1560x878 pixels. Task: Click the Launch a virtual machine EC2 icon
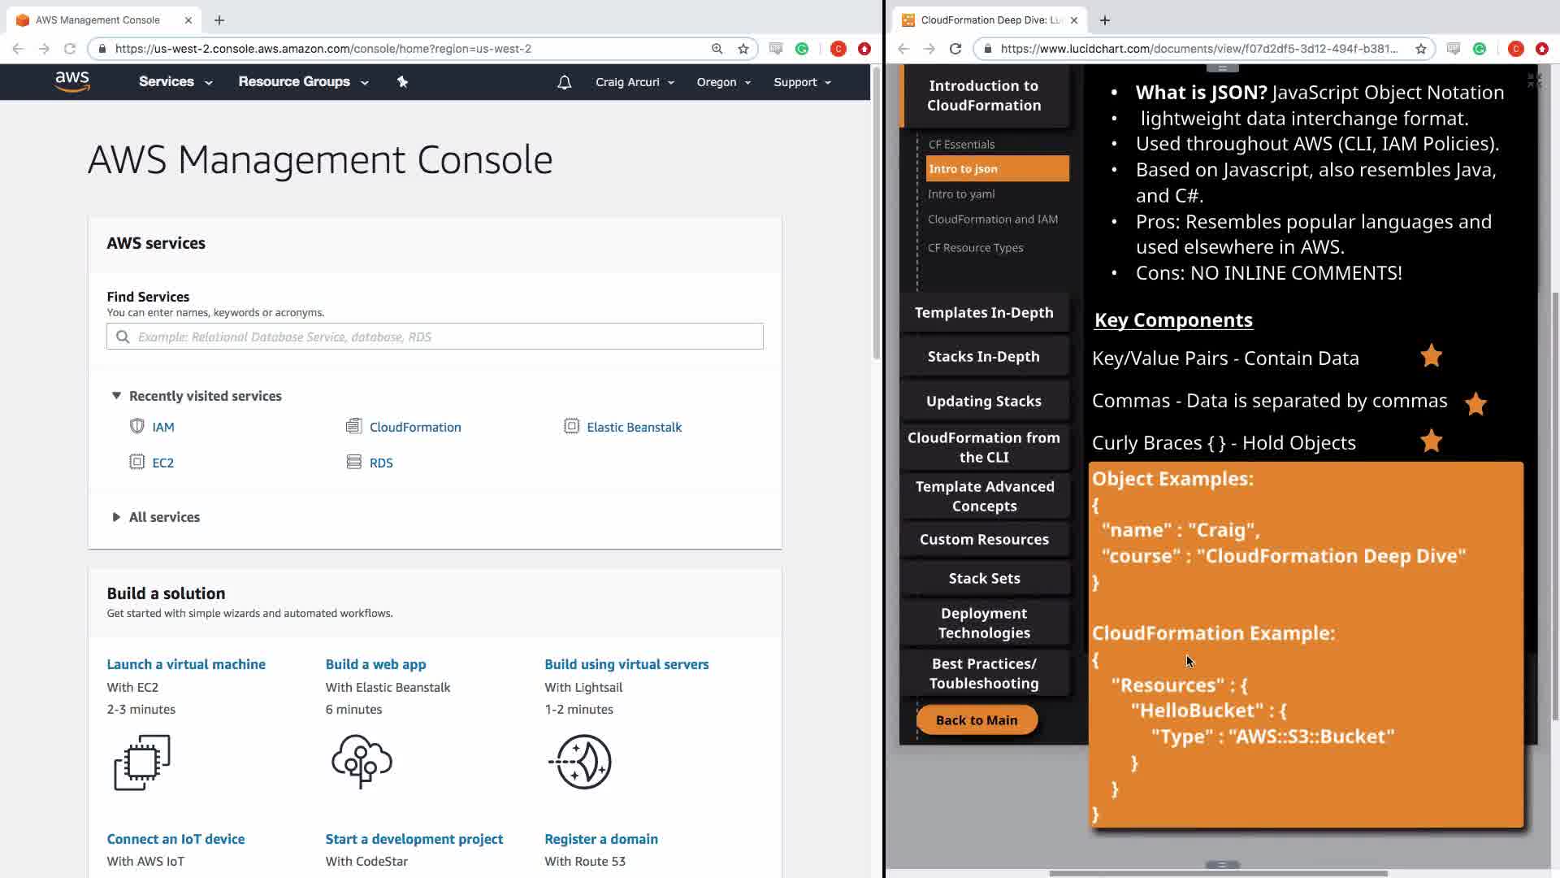point(142,763)
